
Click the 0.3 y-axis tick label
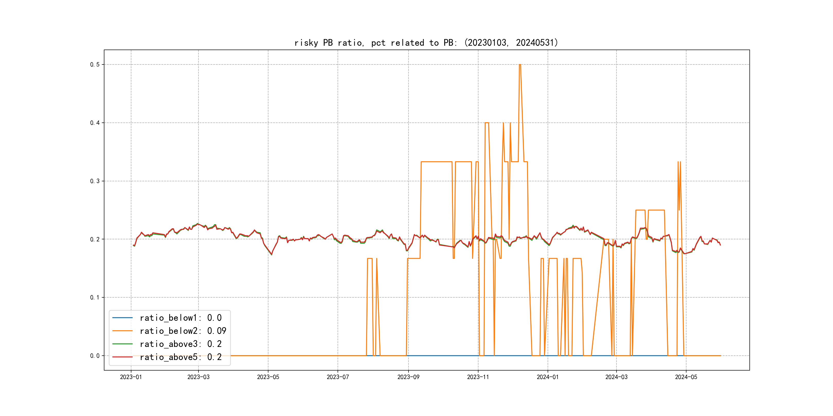click(95, 181)
